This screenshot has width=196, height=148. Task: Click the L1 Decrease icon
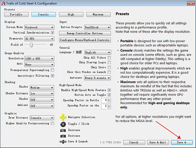point(63,136)
